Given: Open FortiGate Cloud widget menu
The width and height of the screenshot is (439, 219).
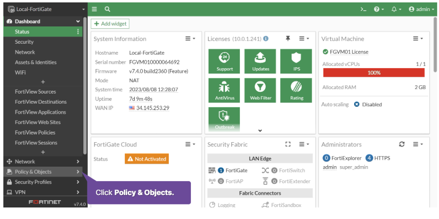Looking at the screenshot, I should tap(190, 144).
